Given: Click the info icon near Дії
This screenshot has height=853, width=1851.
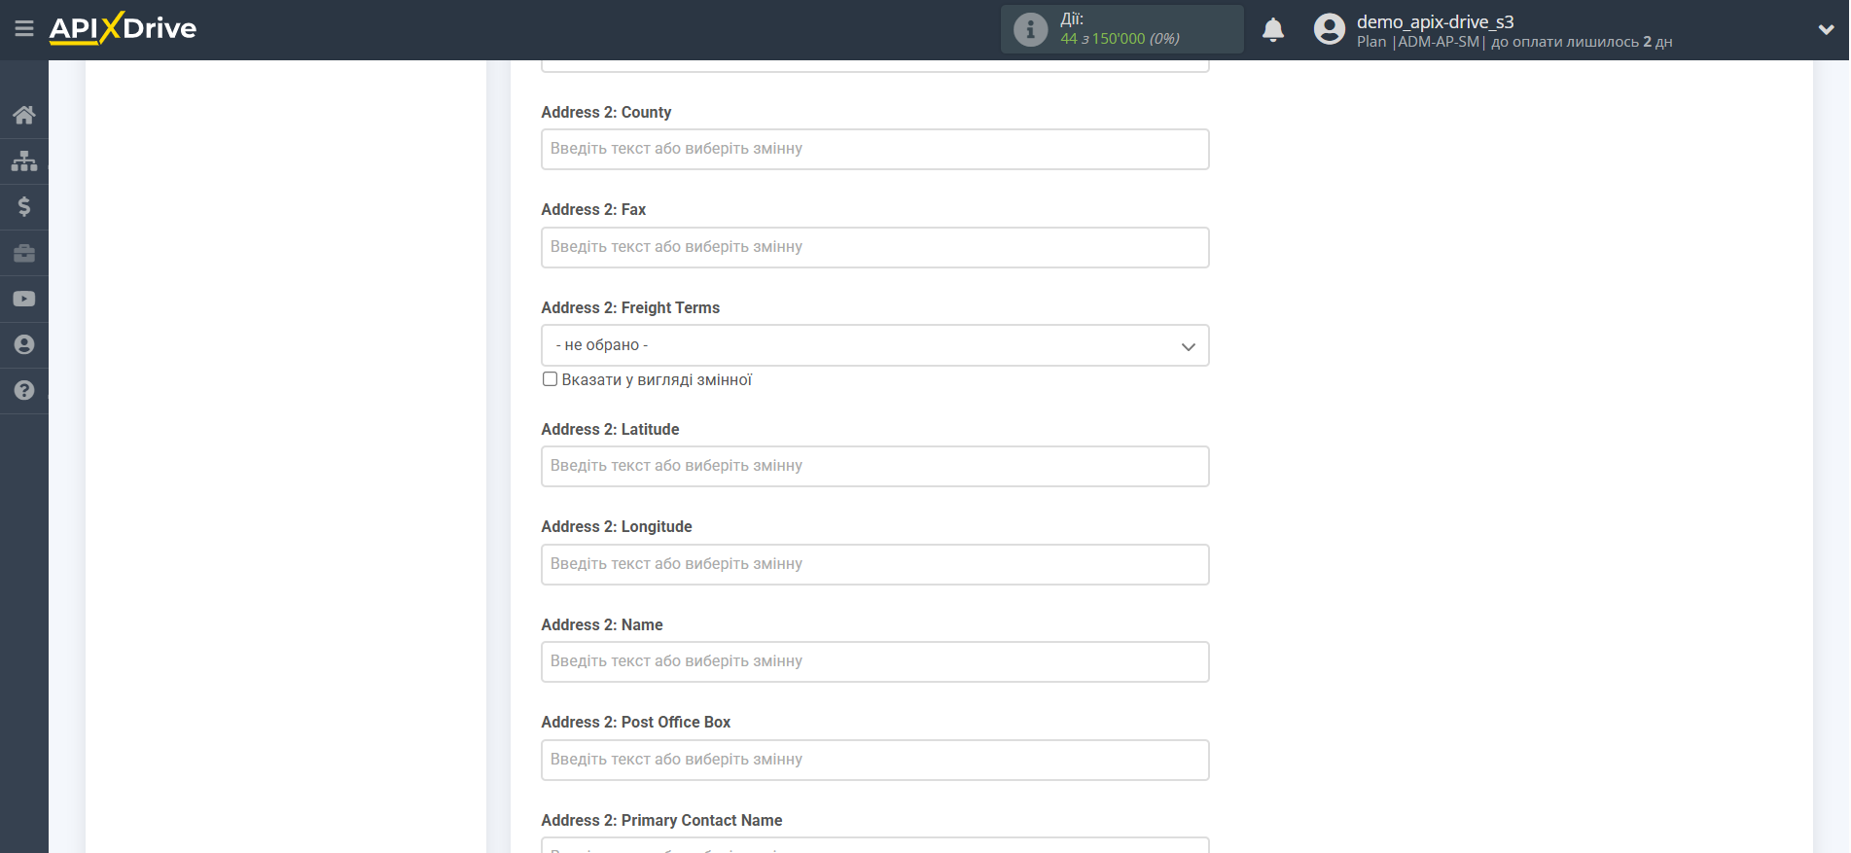Looking at the screenshot, I should (1031, 29).
